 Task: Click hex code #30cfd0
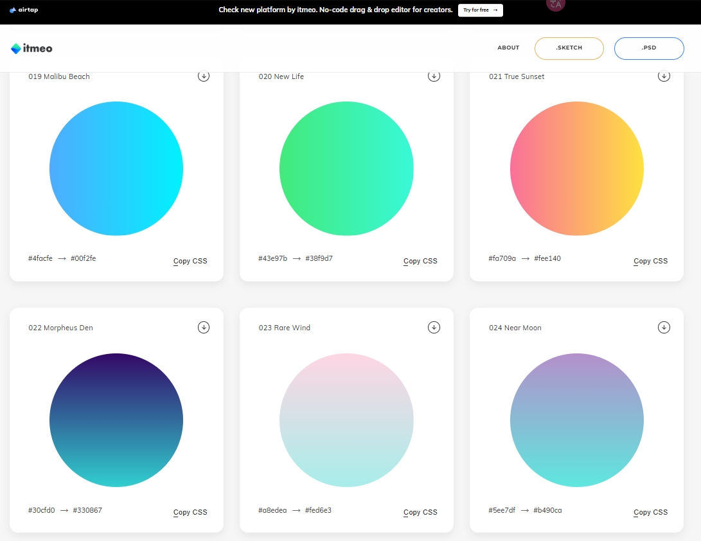42,510
